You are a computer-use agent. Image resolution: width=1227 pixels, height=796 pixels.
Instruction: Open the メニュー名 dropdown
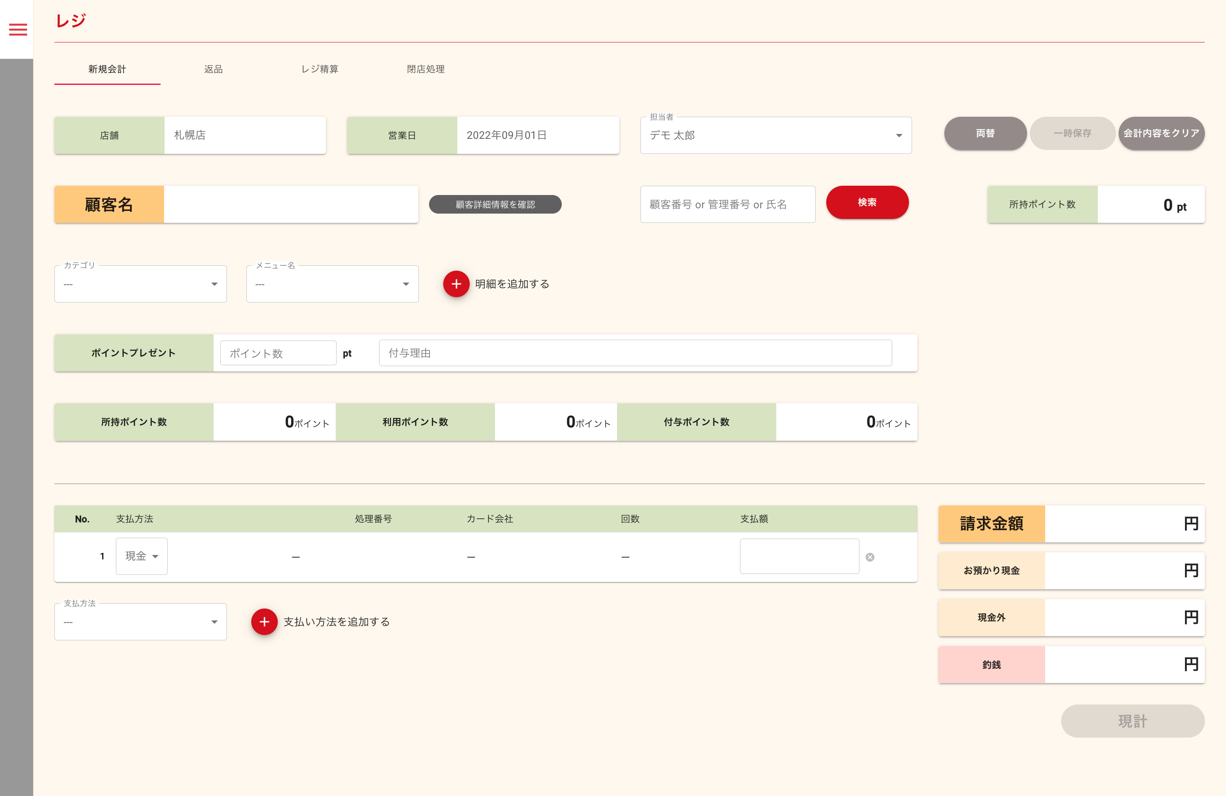pyautogui.click(x=332, y=284)
